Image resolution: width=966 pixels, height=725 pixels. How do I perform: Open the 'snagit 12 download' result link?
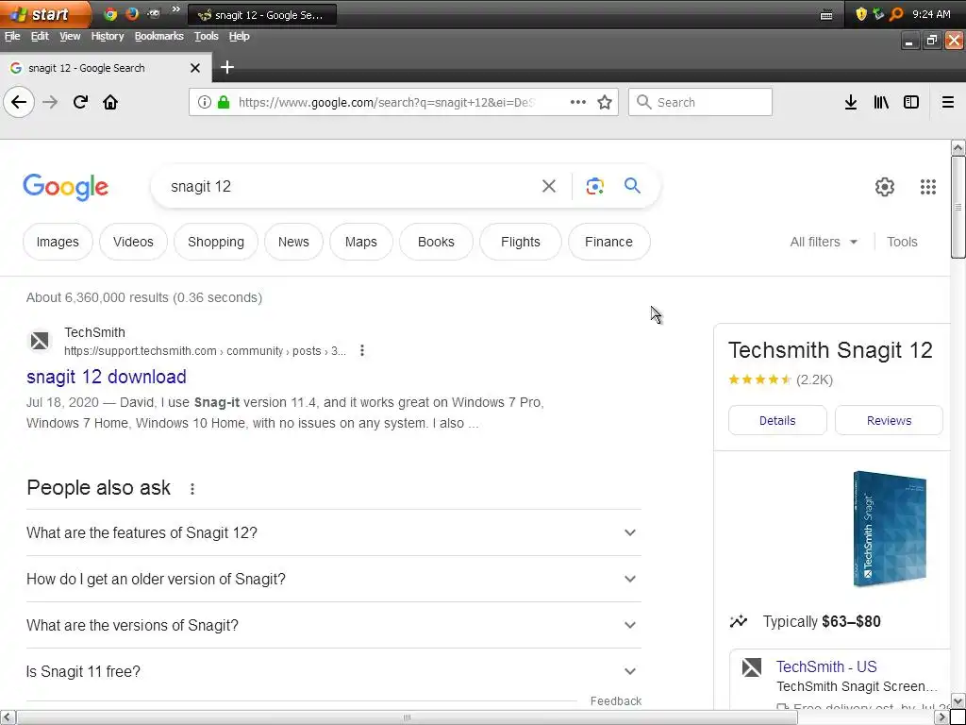(106, 377)
